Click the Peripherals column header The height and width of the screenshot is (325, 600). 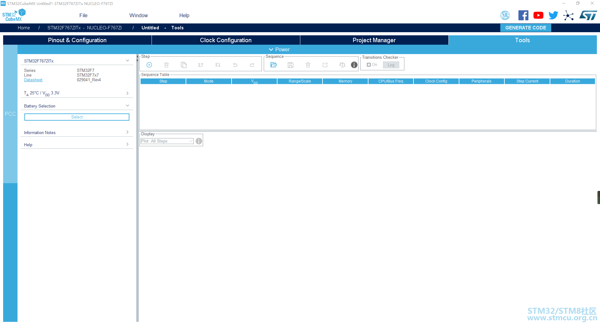point(482,81)
